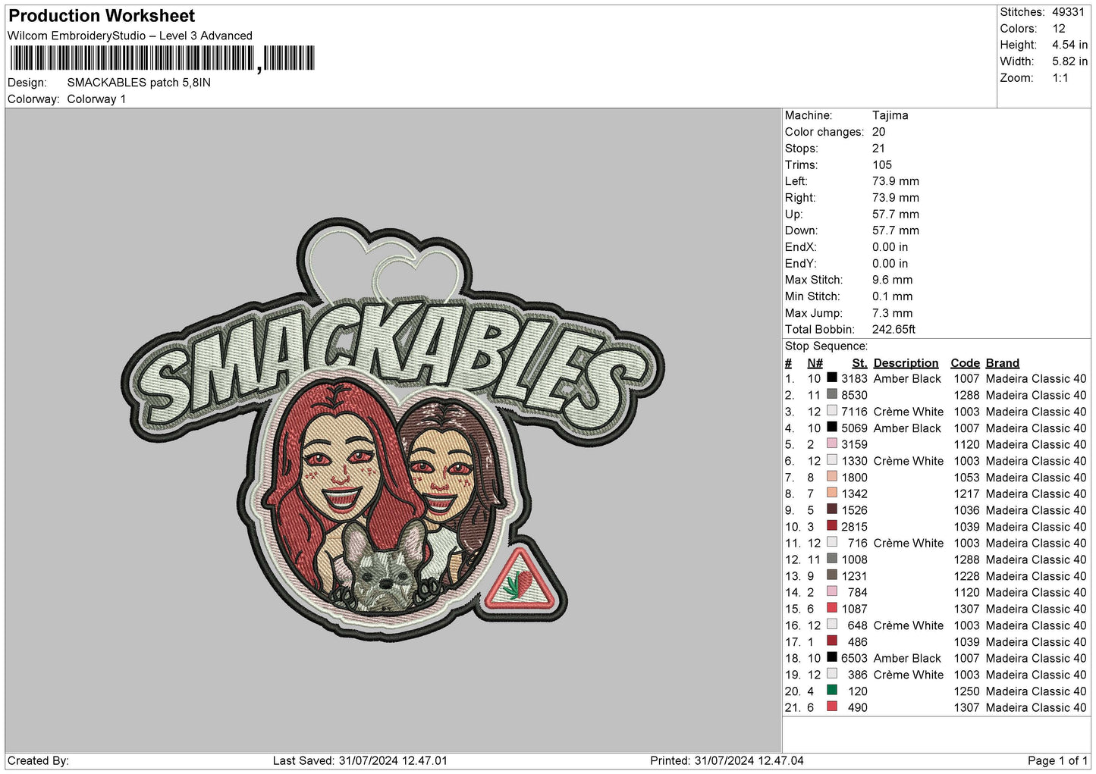
Task: Click the Max Stitch value '9.6 mm'
Action: click(x=893, y=280)
